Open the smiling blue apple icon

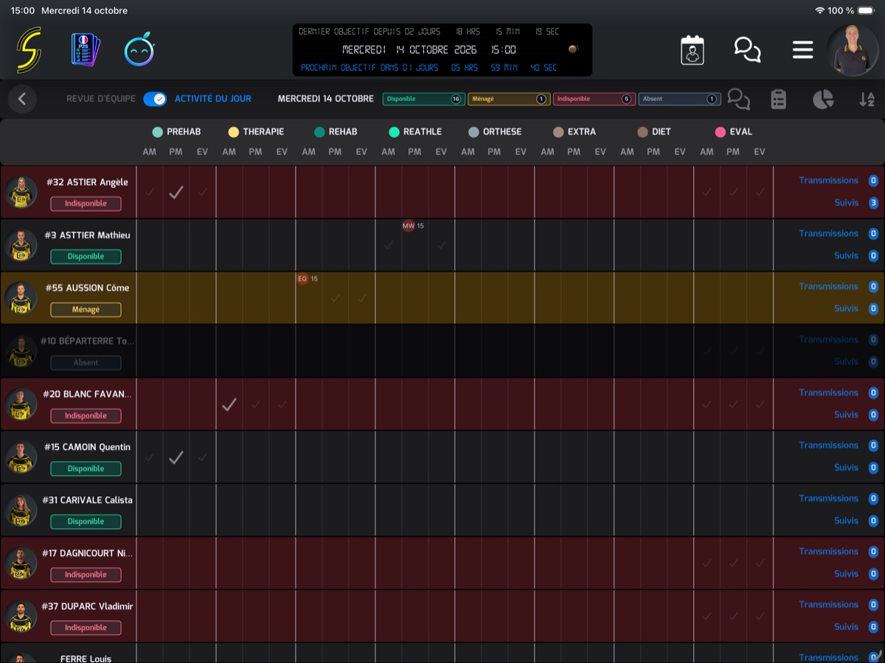pos(139,50)
